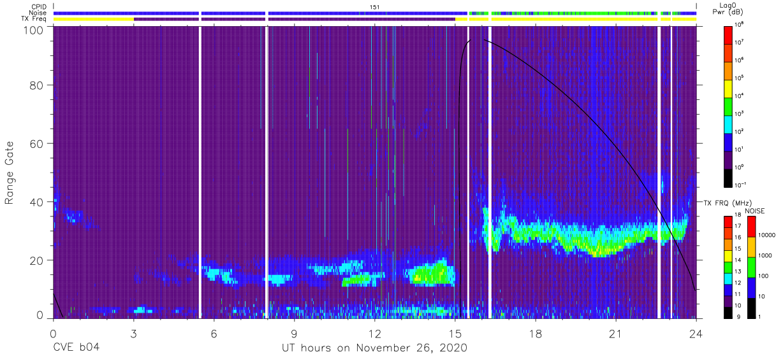
Task: Click the 24 hour tick on time axis
Action: click(x=696, y=333)
